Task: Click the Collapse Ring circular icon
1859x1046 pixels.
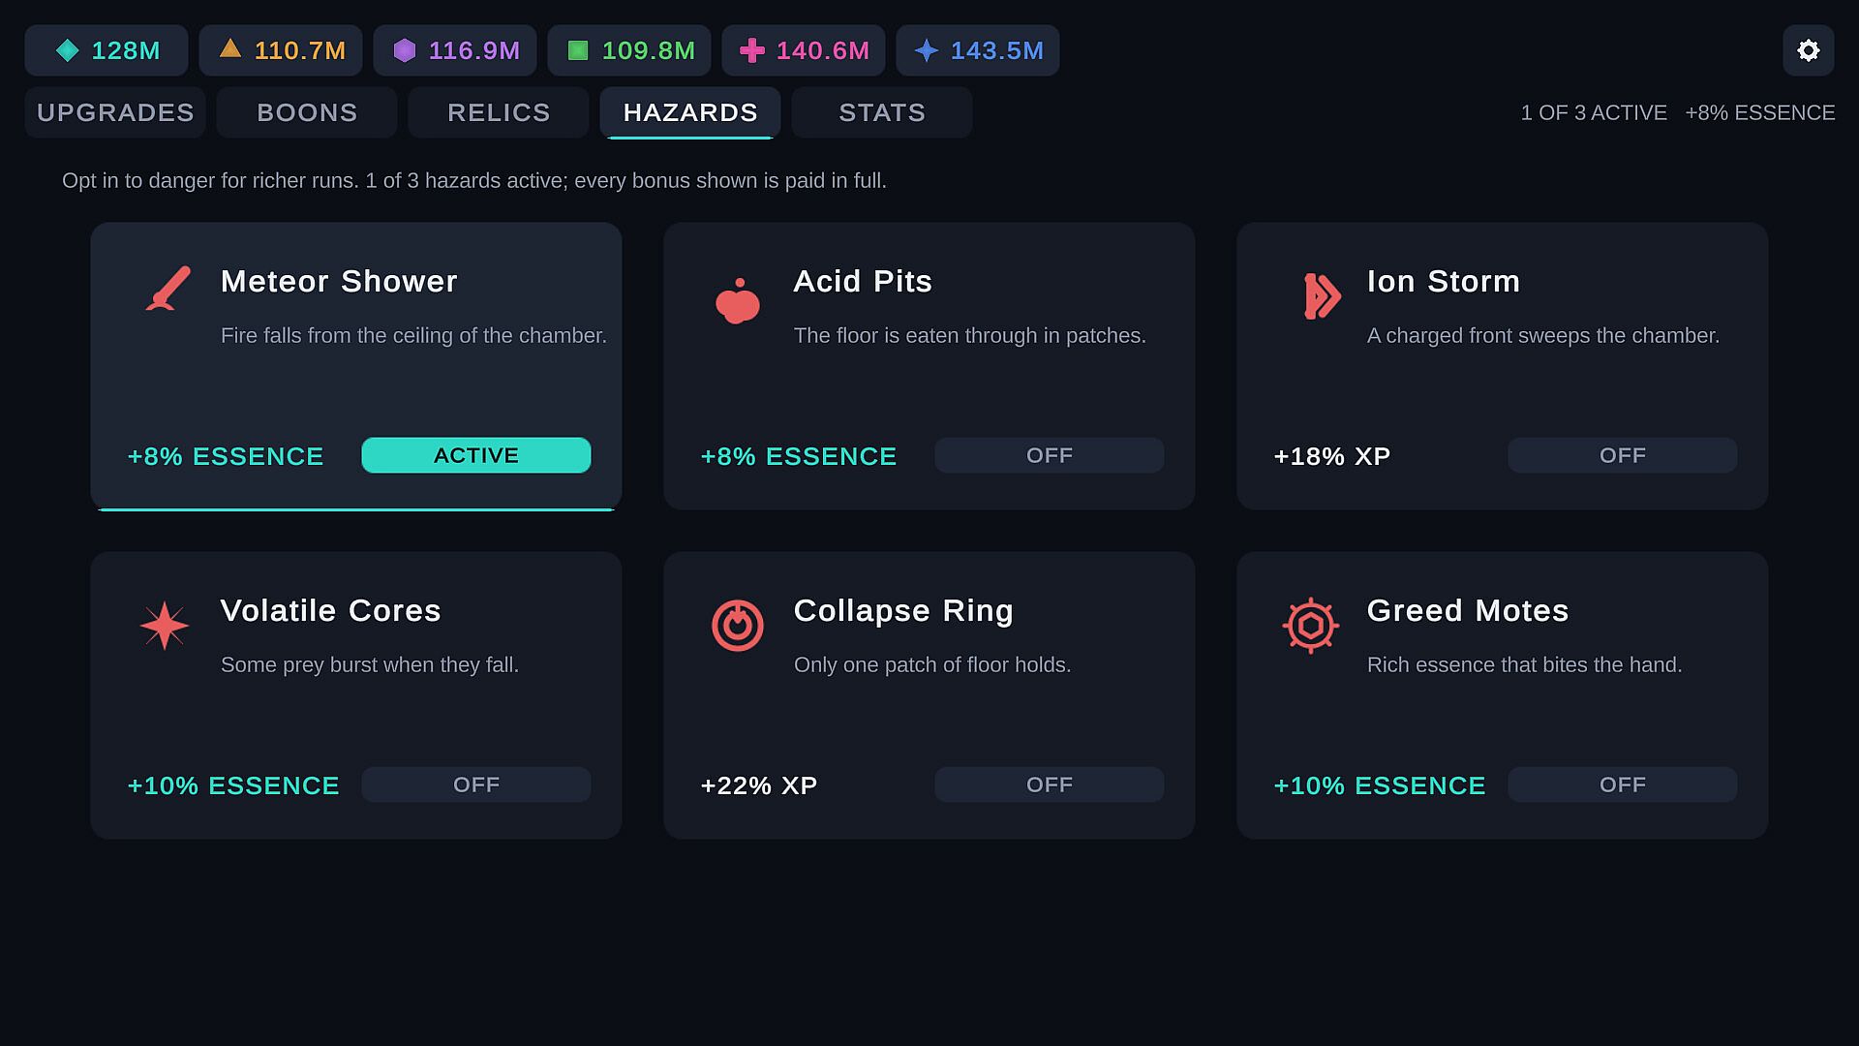Action: 737,626
